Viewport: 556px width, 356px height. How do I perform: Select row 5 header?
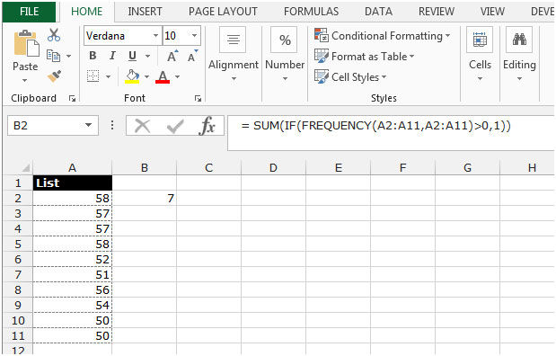point(18,245)
